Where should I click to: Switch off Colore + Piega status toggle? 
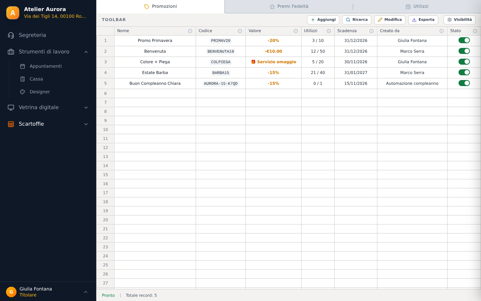[x=464, y=62]
